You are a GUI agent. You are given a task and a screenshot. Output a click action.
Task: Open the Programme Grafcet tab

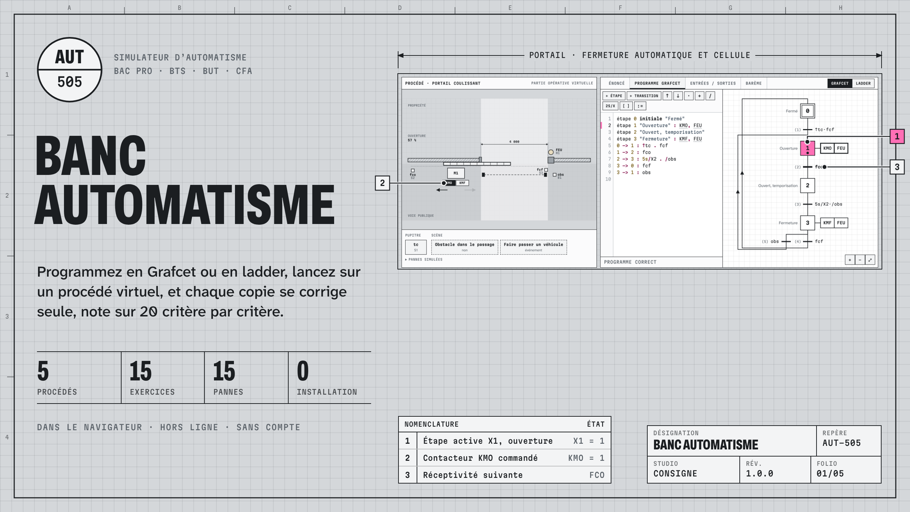(x=657, y=83)
